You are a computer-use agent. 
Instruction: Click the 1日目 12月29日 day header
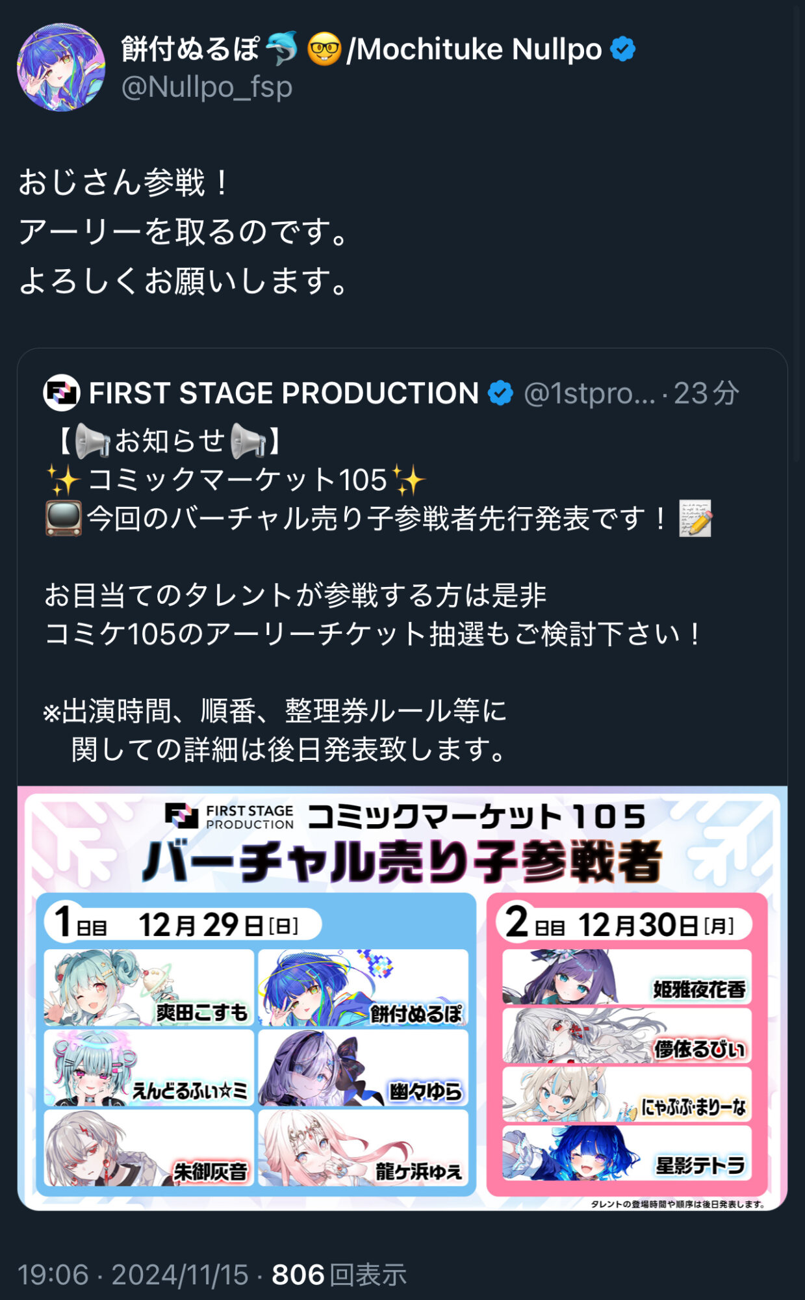(x=183, y=923)
